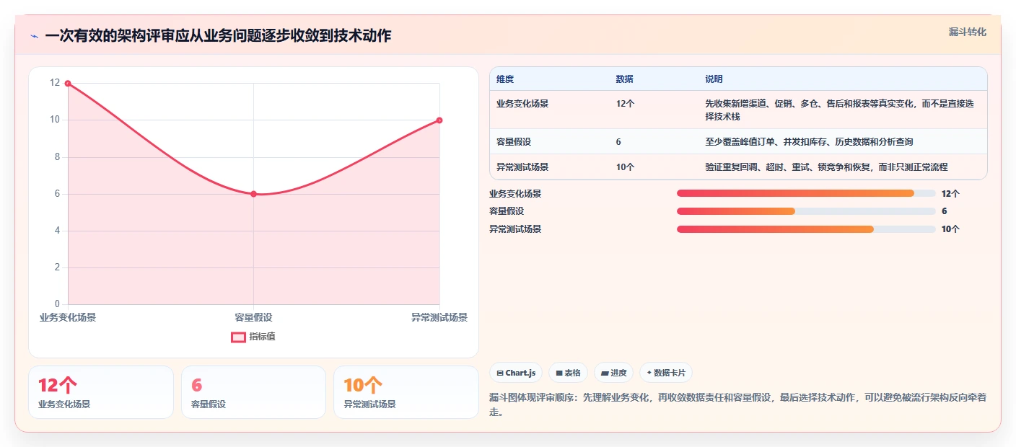The width and height of the screenshot is (1016, 447).
Task: Click the 12个 value in the table
Action: (x=625, y=104)
